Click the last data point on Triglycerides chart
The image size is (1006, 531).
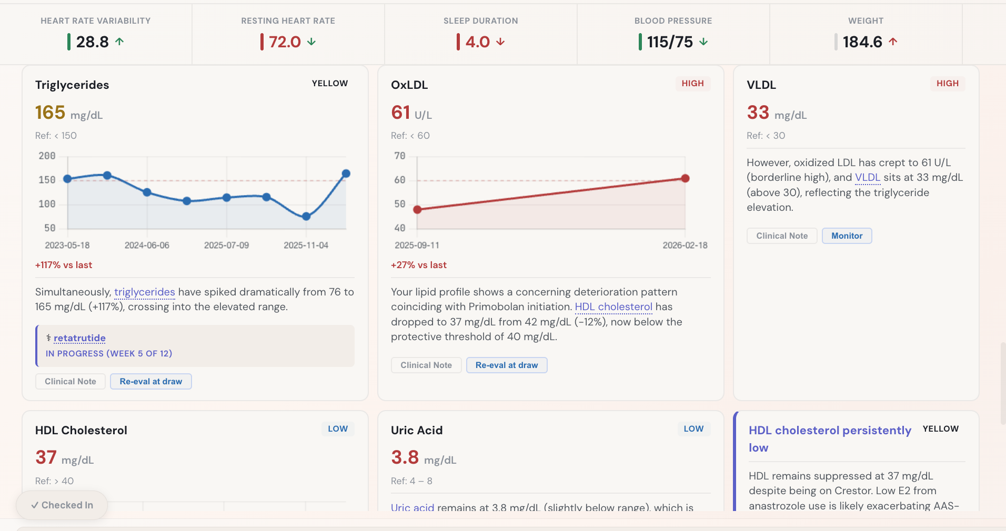[346, 173]
